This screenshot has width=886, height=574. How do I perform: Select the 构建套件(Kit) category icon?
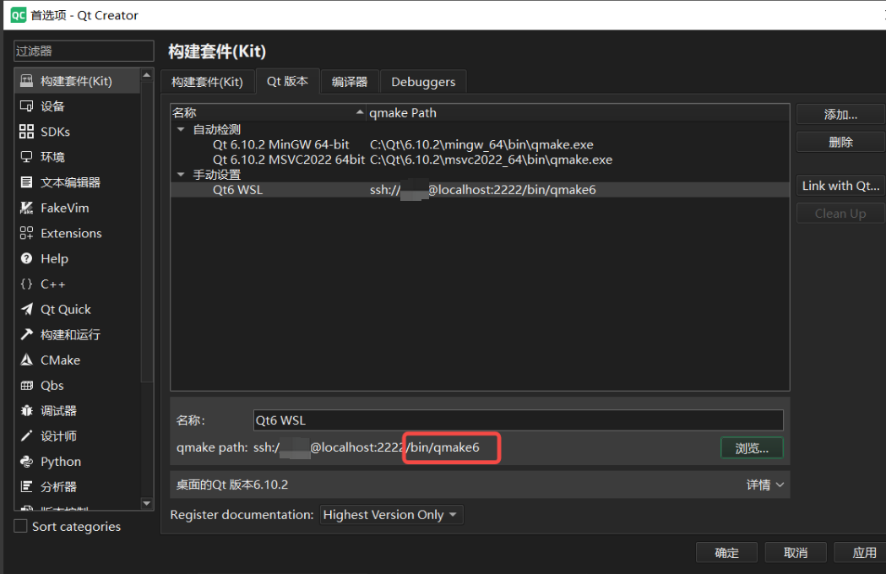pos(26,81)
